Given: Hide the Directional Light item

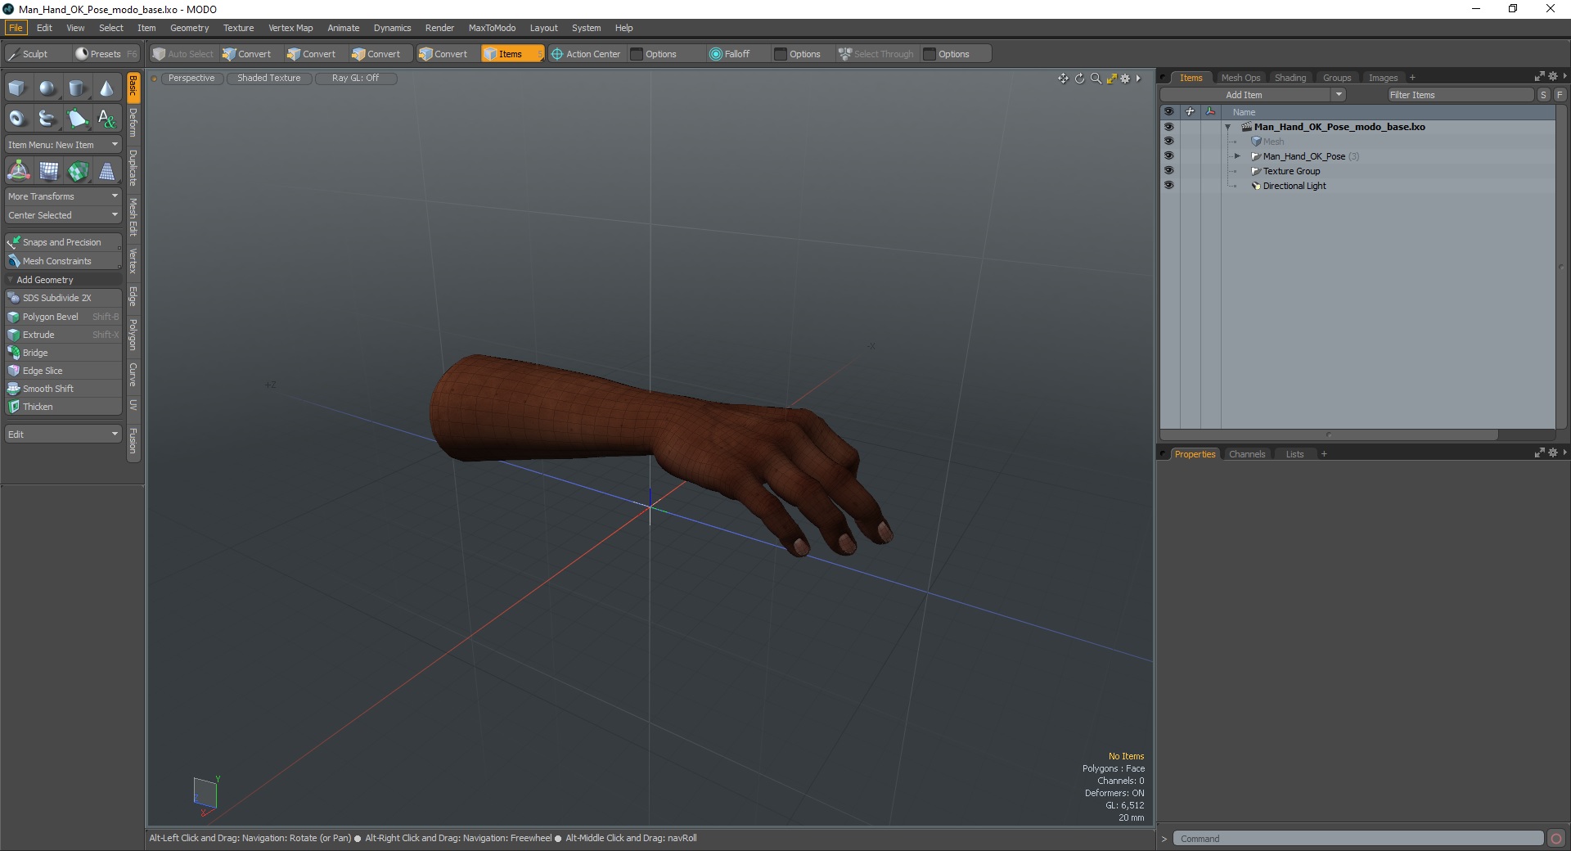Looking at the screenshot, I should [1168, 186].
